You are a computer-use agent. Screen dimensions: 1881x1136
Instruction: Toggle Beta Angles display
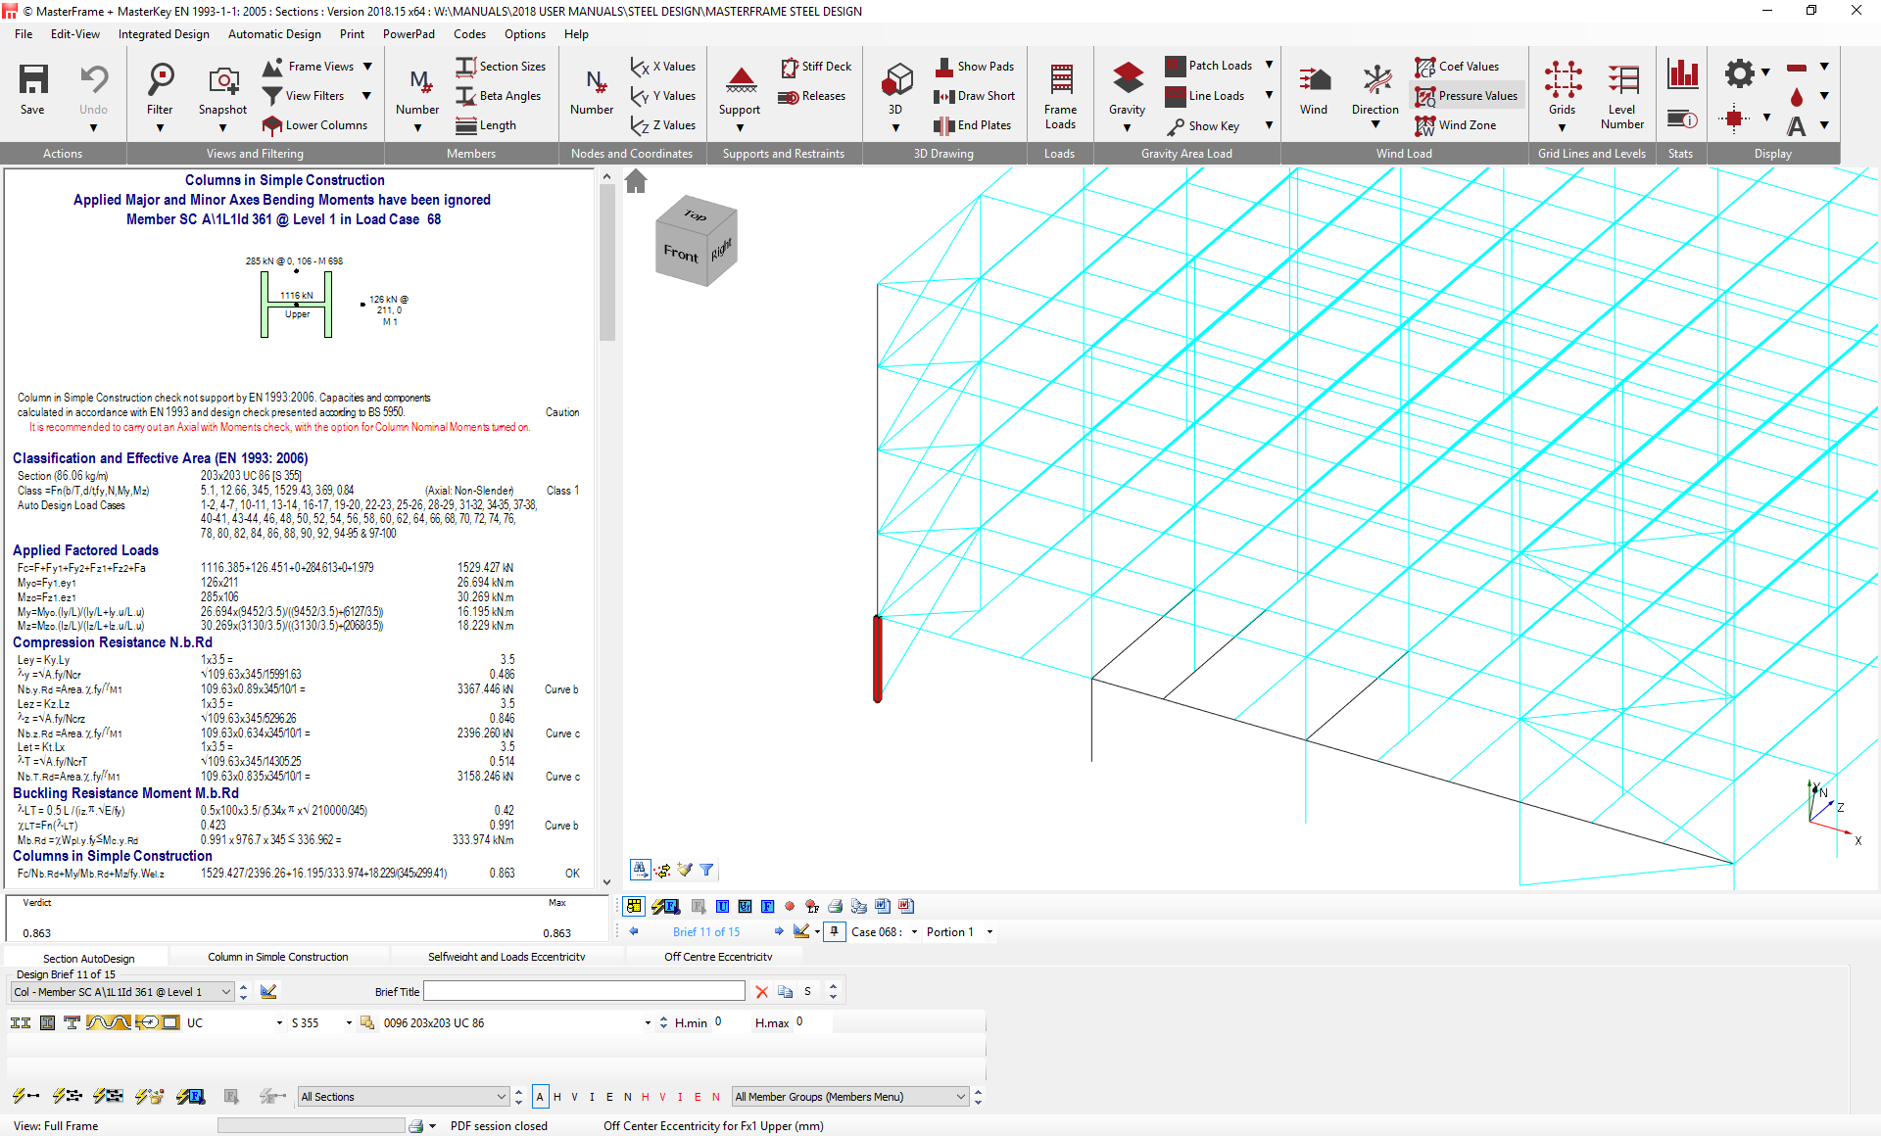pos(499,96)
